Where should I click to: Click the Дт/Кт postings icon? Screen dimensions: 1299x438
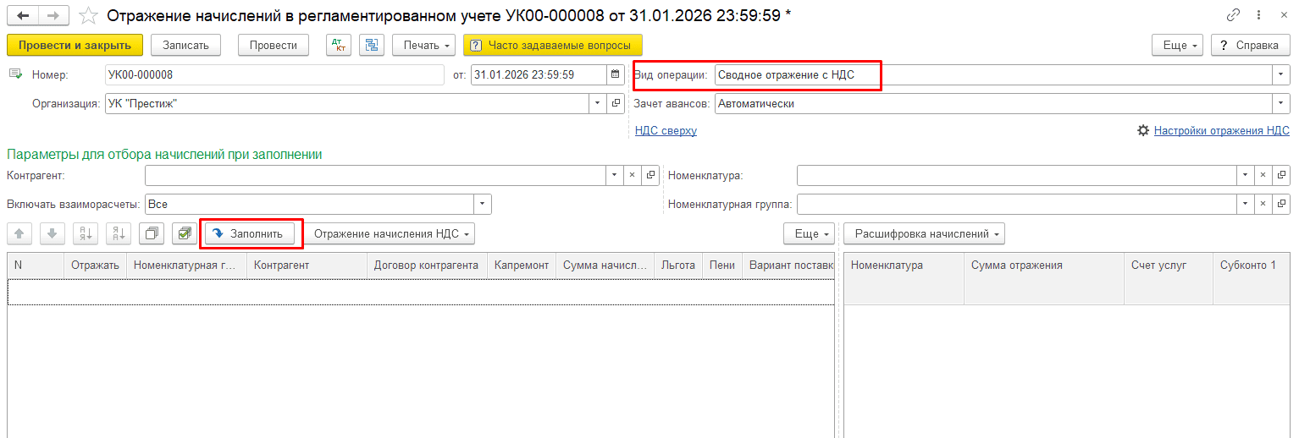339,45
